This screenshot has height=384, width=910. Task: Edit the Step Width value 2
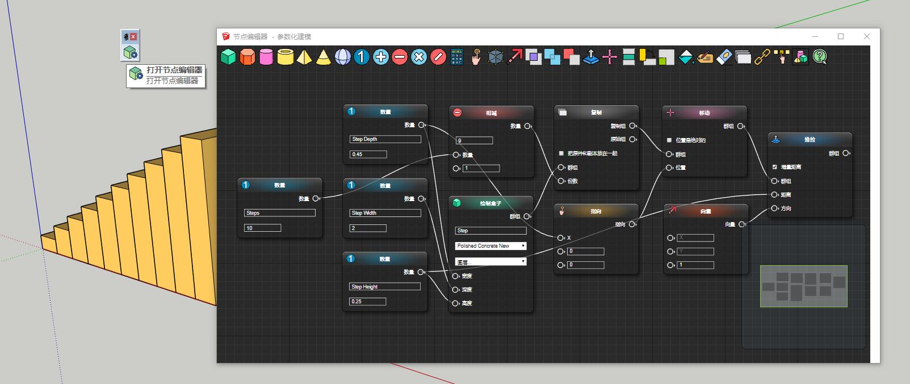pyautogui.click(x=368, y=228)
